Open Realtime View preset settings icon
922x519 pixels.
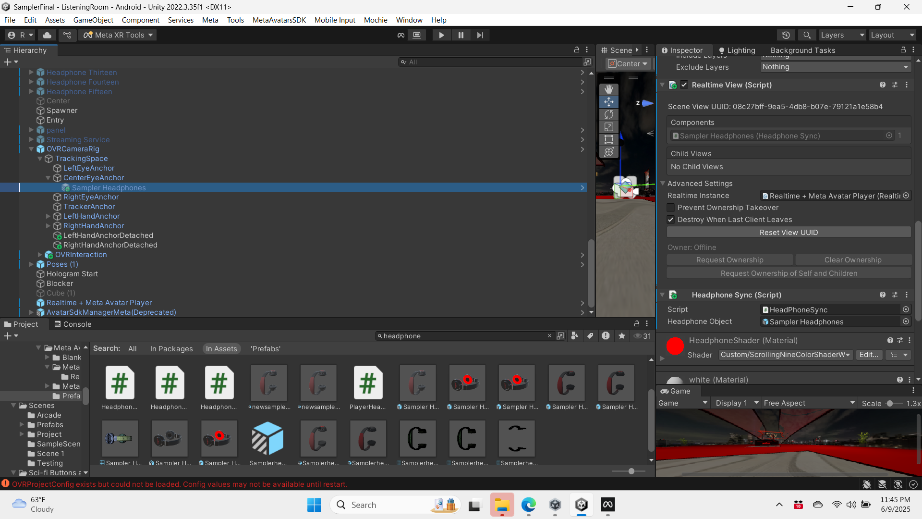click(x=895, y=85)
